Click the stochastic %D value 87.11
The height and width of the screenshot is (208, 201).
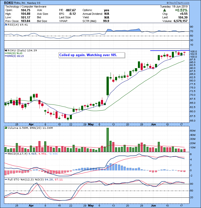59,179
